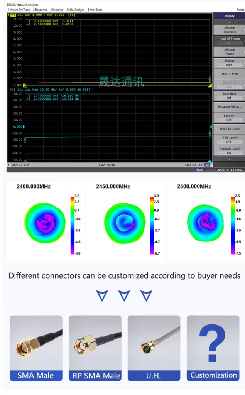Open the Response menu

click(x=40, y=10)
